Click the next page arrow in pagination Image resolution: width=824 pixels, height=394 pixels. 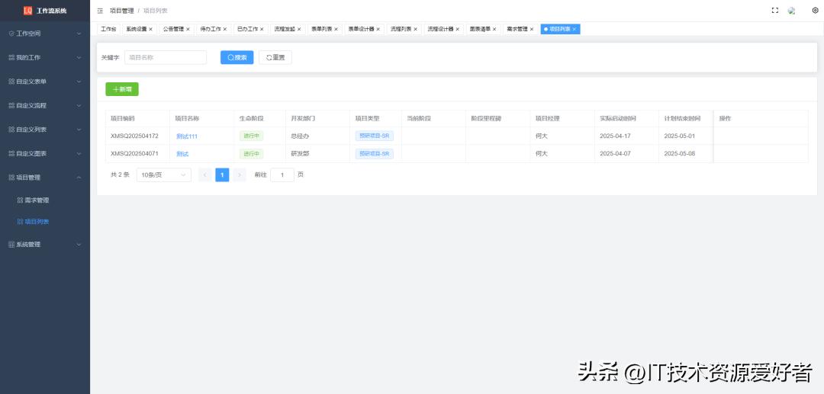pos(240,175)
